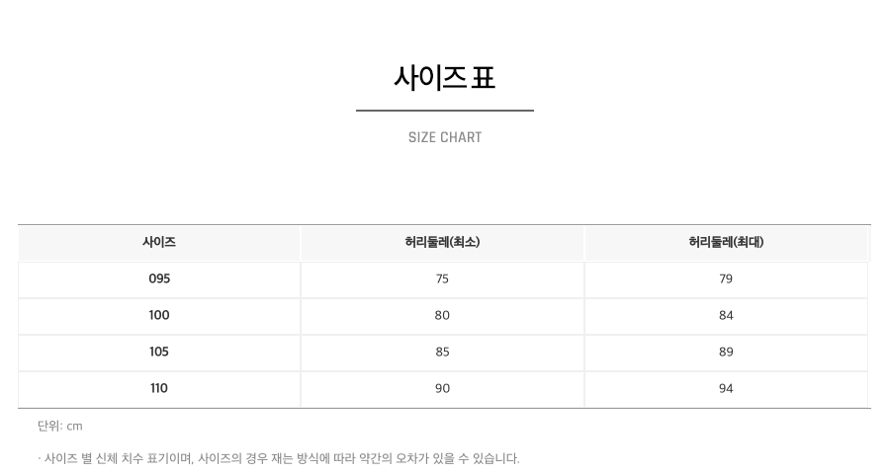
Task: Click minimum waist value 75
Action: (442, 278)
